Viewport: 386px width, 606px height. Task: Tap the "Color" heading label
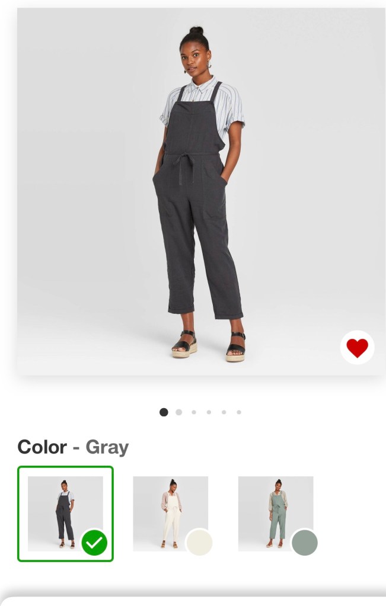click(x=42, y=447)
